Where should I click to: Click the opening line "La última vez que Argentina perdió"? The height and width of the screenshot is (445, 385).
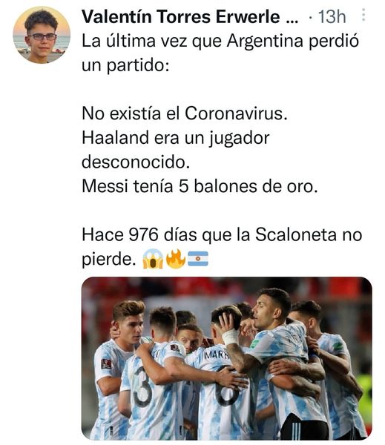[220, 41]
